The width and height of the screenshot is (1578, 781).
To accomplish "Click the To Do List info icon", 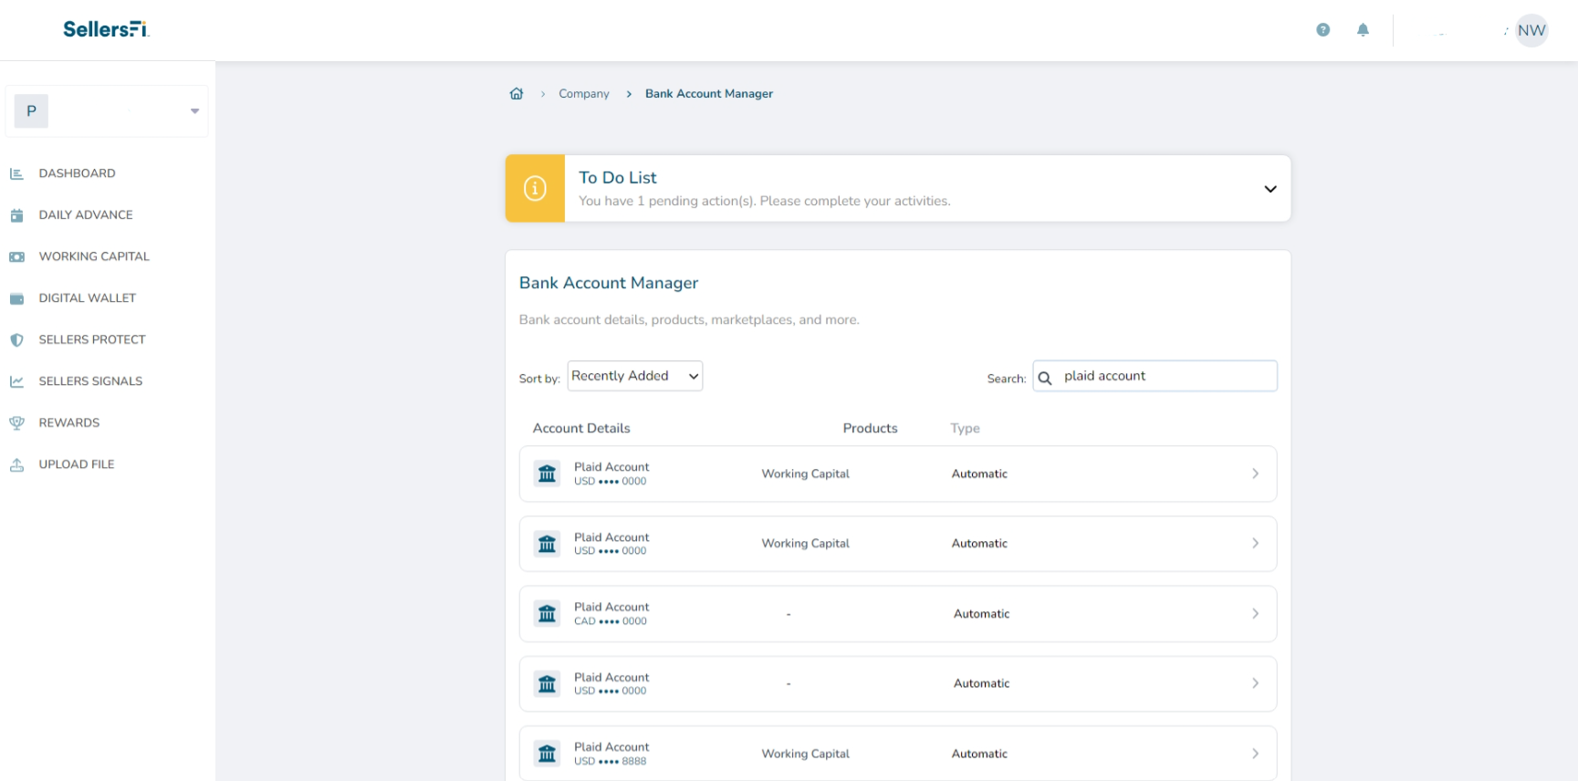I will pos(535,188).
